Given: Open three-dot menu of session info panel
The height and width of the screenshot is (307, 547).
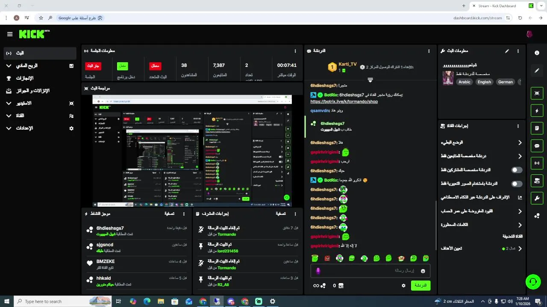Looking at the screenshot, I should point(295,51).
